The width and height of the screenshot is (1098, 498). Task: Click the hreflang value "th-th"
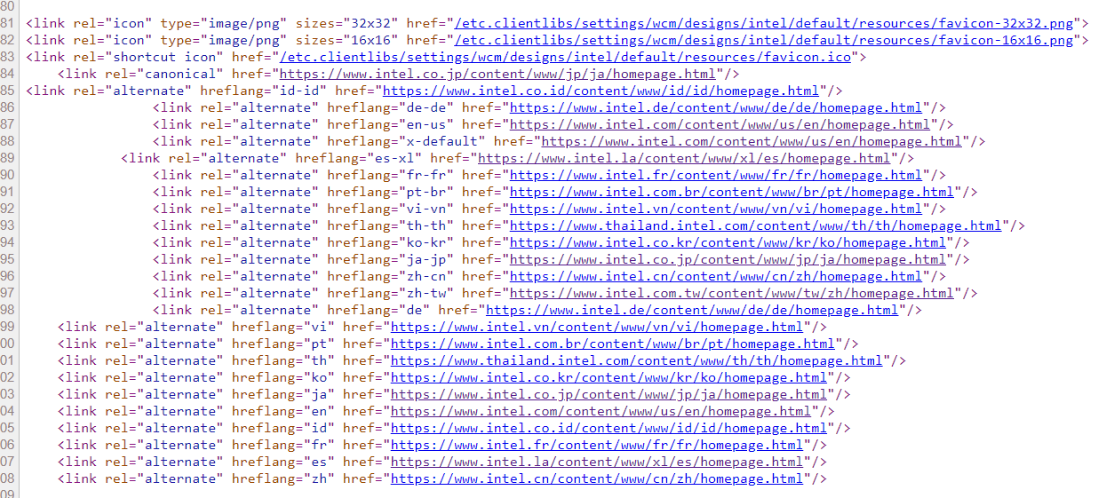pos(426,225)
